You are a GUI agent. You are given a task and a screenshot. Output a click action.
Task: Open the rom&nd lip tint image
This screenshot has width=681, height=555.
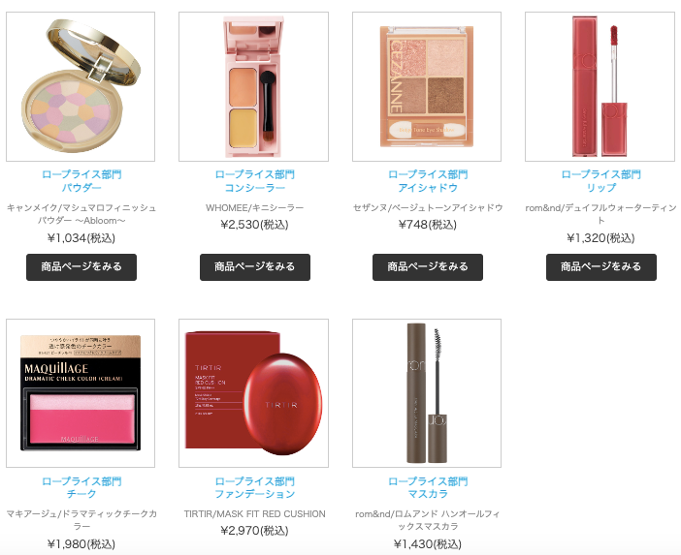tap(600, 87)
